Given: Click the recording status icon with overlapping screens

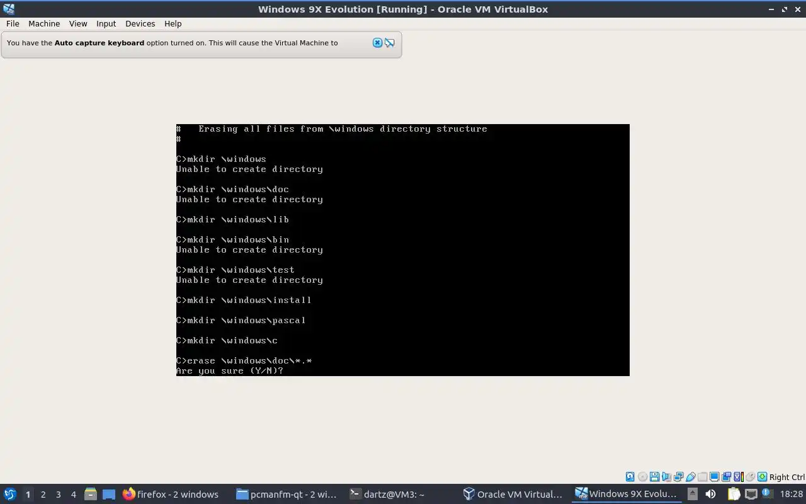Looking at the screenshot, I should (x=726, y=477).
